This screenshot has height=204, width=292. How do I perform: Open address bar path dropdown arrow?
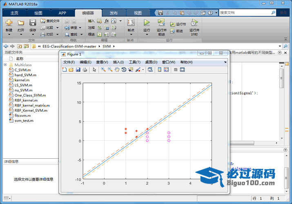[x=280, y=46]
